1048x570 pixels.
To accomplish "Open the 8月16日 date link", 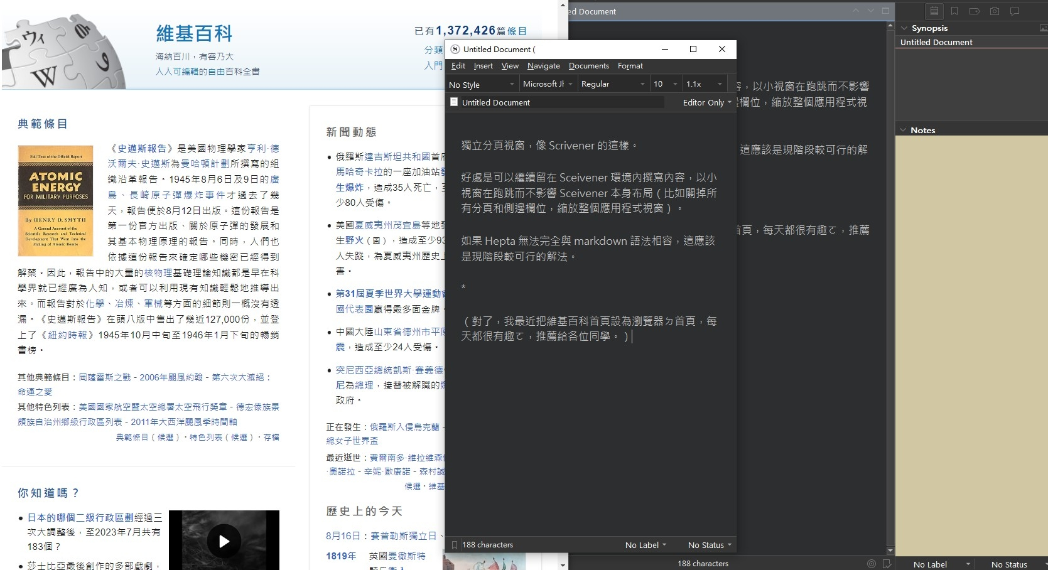I will [343, 535].
